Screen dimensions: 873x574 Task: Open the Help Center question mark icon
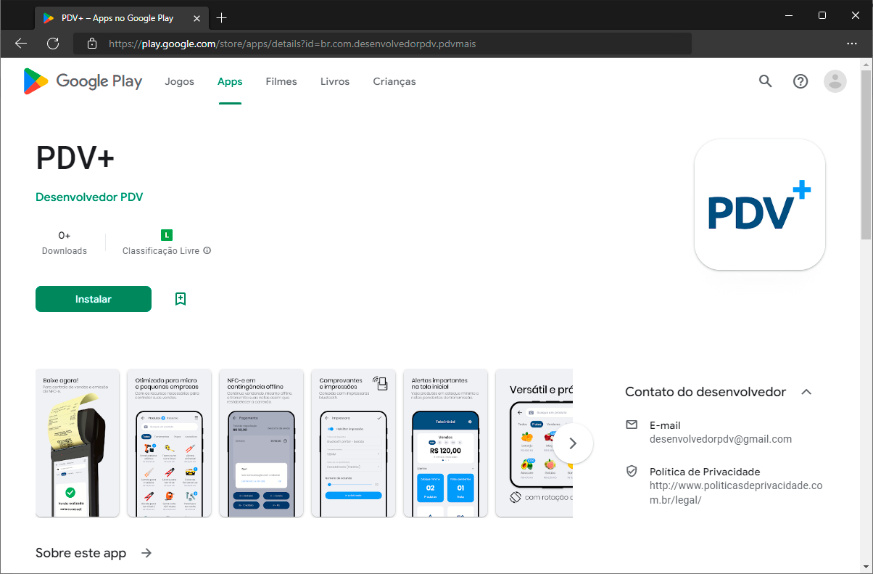pos(800,81)
